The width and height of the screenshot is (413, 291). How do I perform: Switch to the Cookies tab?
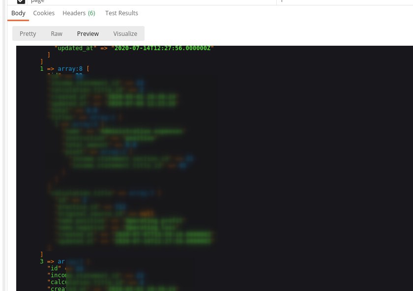tap(44, 13)
